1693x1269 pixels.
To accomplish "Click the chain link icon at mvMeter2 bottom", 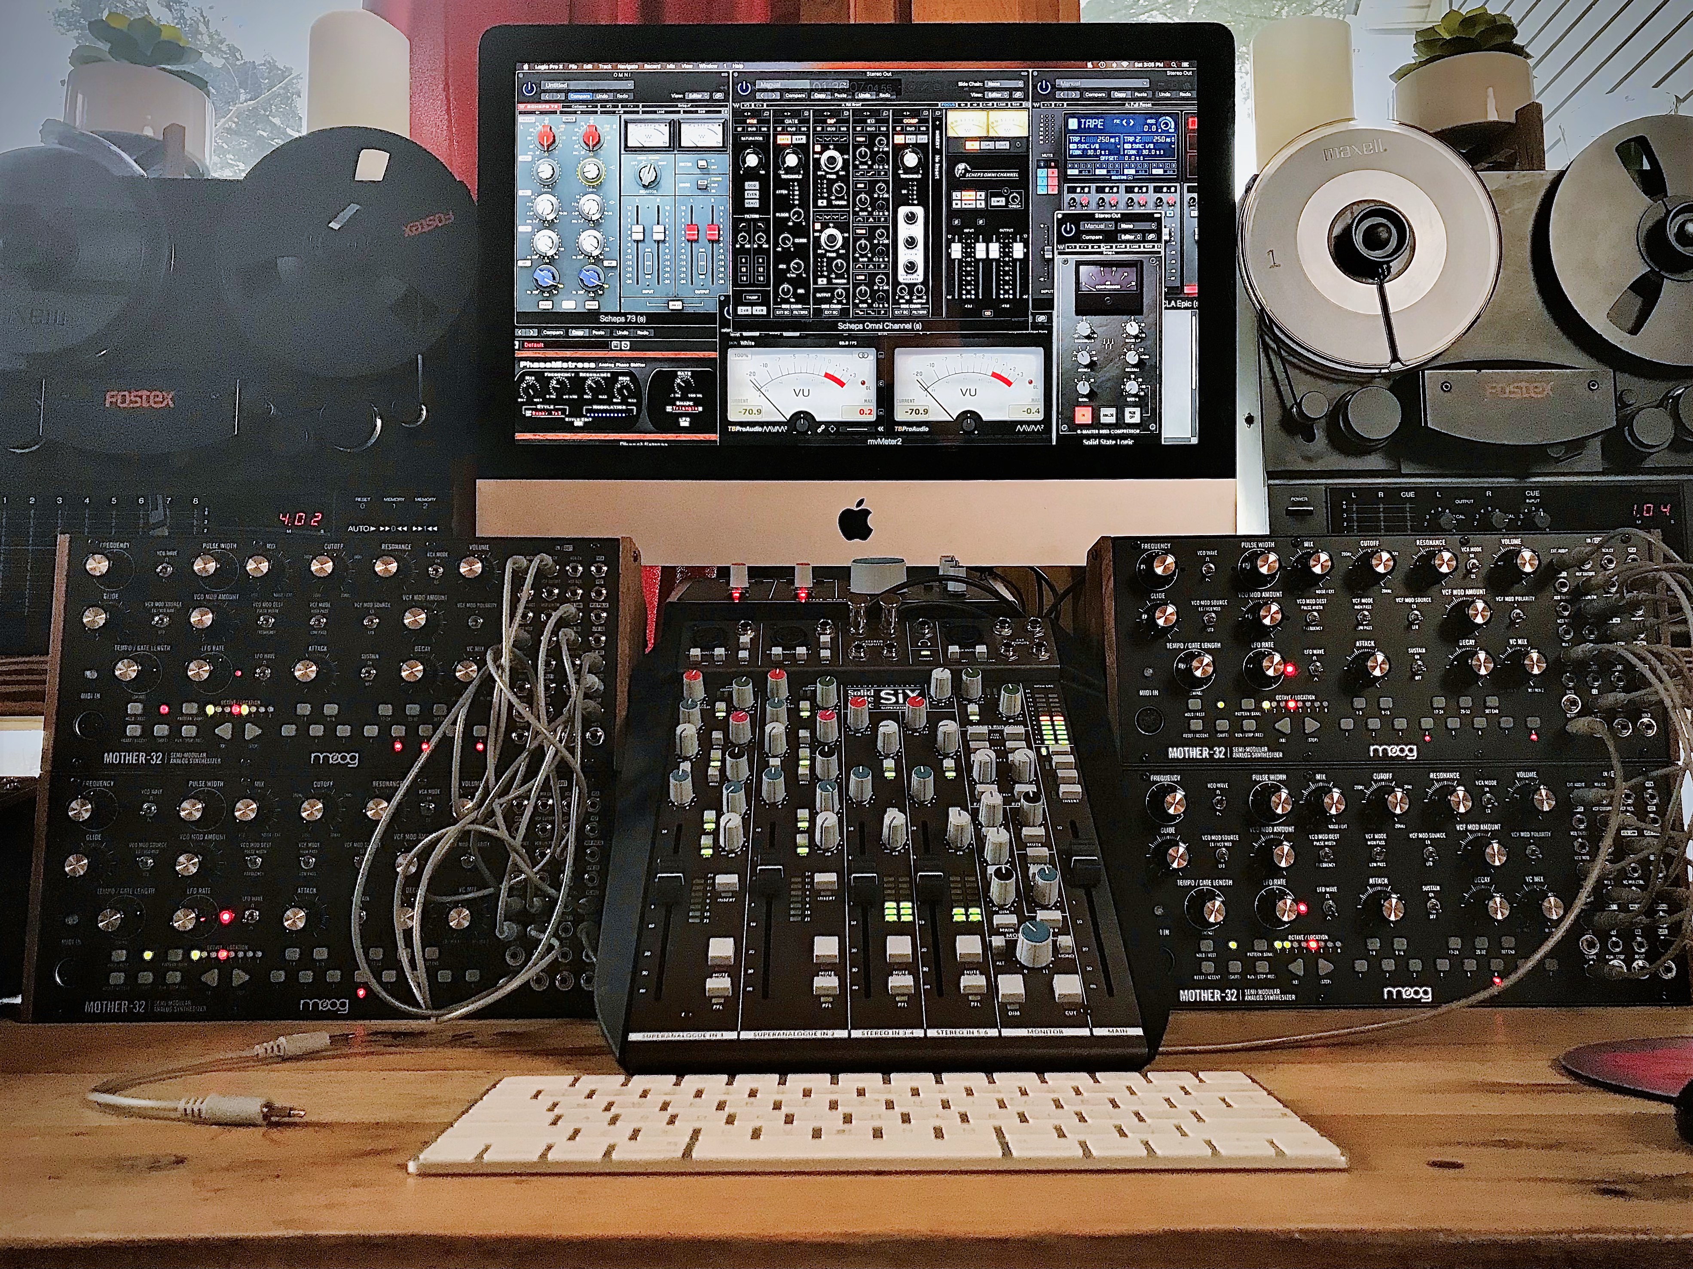I will (x=820, y=429).
